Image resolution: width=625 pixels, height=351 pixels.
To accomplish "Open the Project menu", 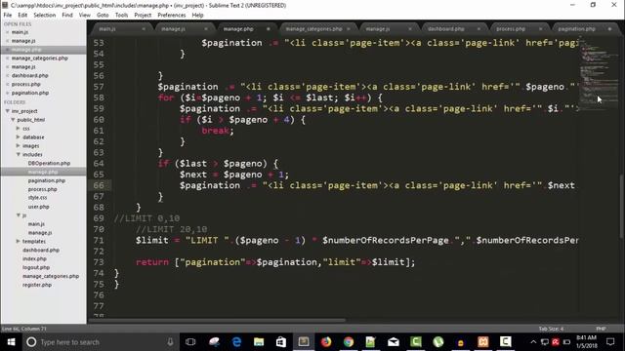I will coord(143,16).
